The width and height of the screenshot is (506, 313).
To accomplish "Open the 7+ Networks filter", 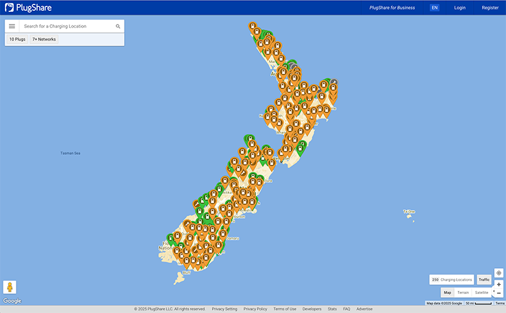I will tap(44, 39).
